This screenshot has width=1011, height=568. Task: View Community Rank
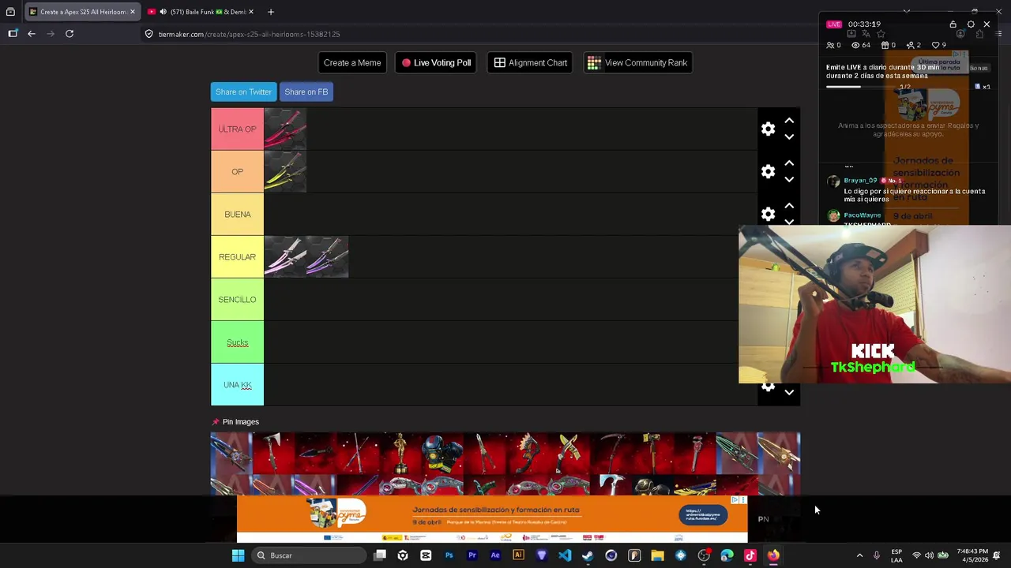coord(637,63)
